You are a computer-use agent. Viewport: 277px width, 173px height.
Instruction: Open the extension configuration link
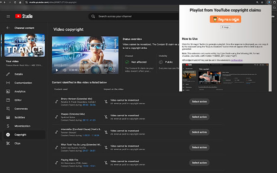[x=237, y=60]
